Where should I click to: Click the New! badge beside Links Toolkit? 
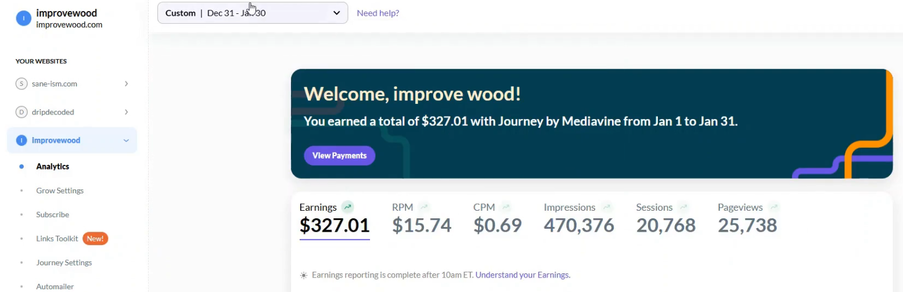point(95,239)
